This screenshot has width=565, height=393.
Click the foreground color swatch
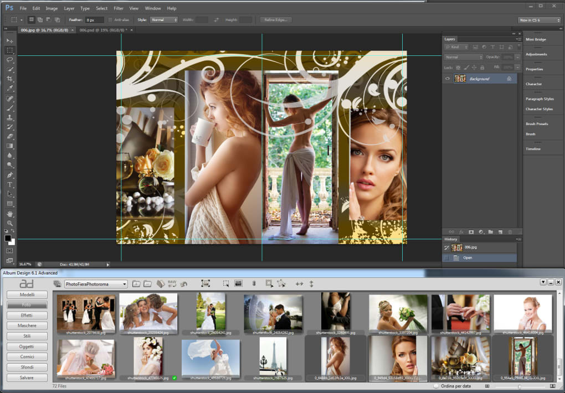pyautogui.click(x=8, y=237)
